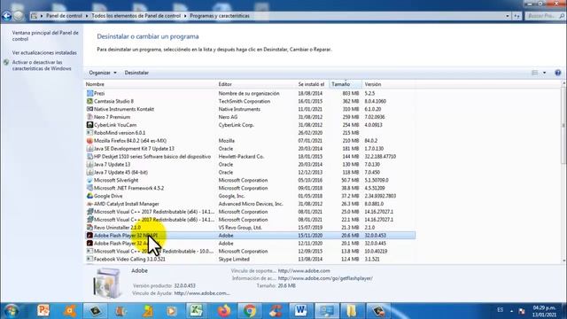Click the 803 MB size value
Screen dimensions: 567x319
tap(351, 93)
